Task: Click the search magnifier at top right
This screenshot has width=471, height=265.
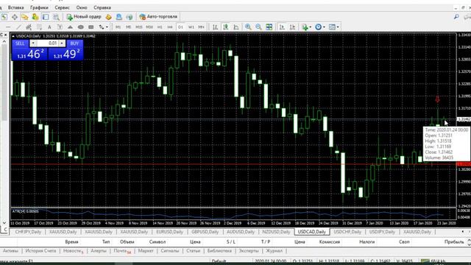Action: tap(456, 17)
